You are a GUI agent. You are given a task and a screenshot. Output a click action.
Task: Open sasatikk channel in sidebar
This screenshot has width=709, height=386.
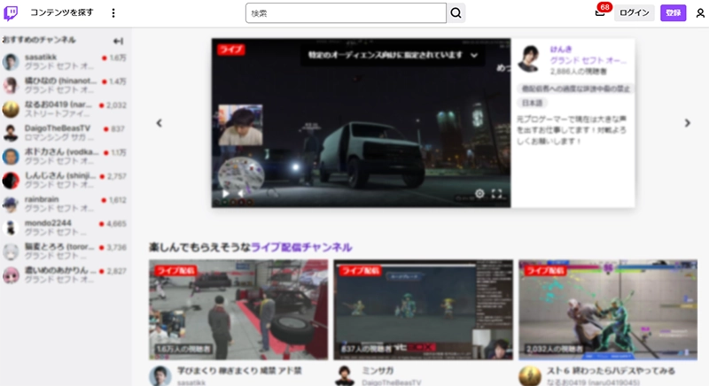pos(64,62)
